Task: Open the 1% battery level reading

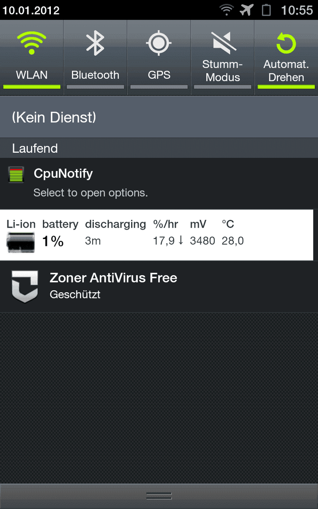Action: point(53,241)
